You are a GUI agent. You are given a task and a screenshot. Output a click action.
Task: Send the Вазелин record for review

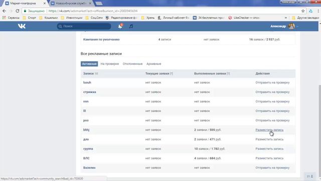(272, 167)
